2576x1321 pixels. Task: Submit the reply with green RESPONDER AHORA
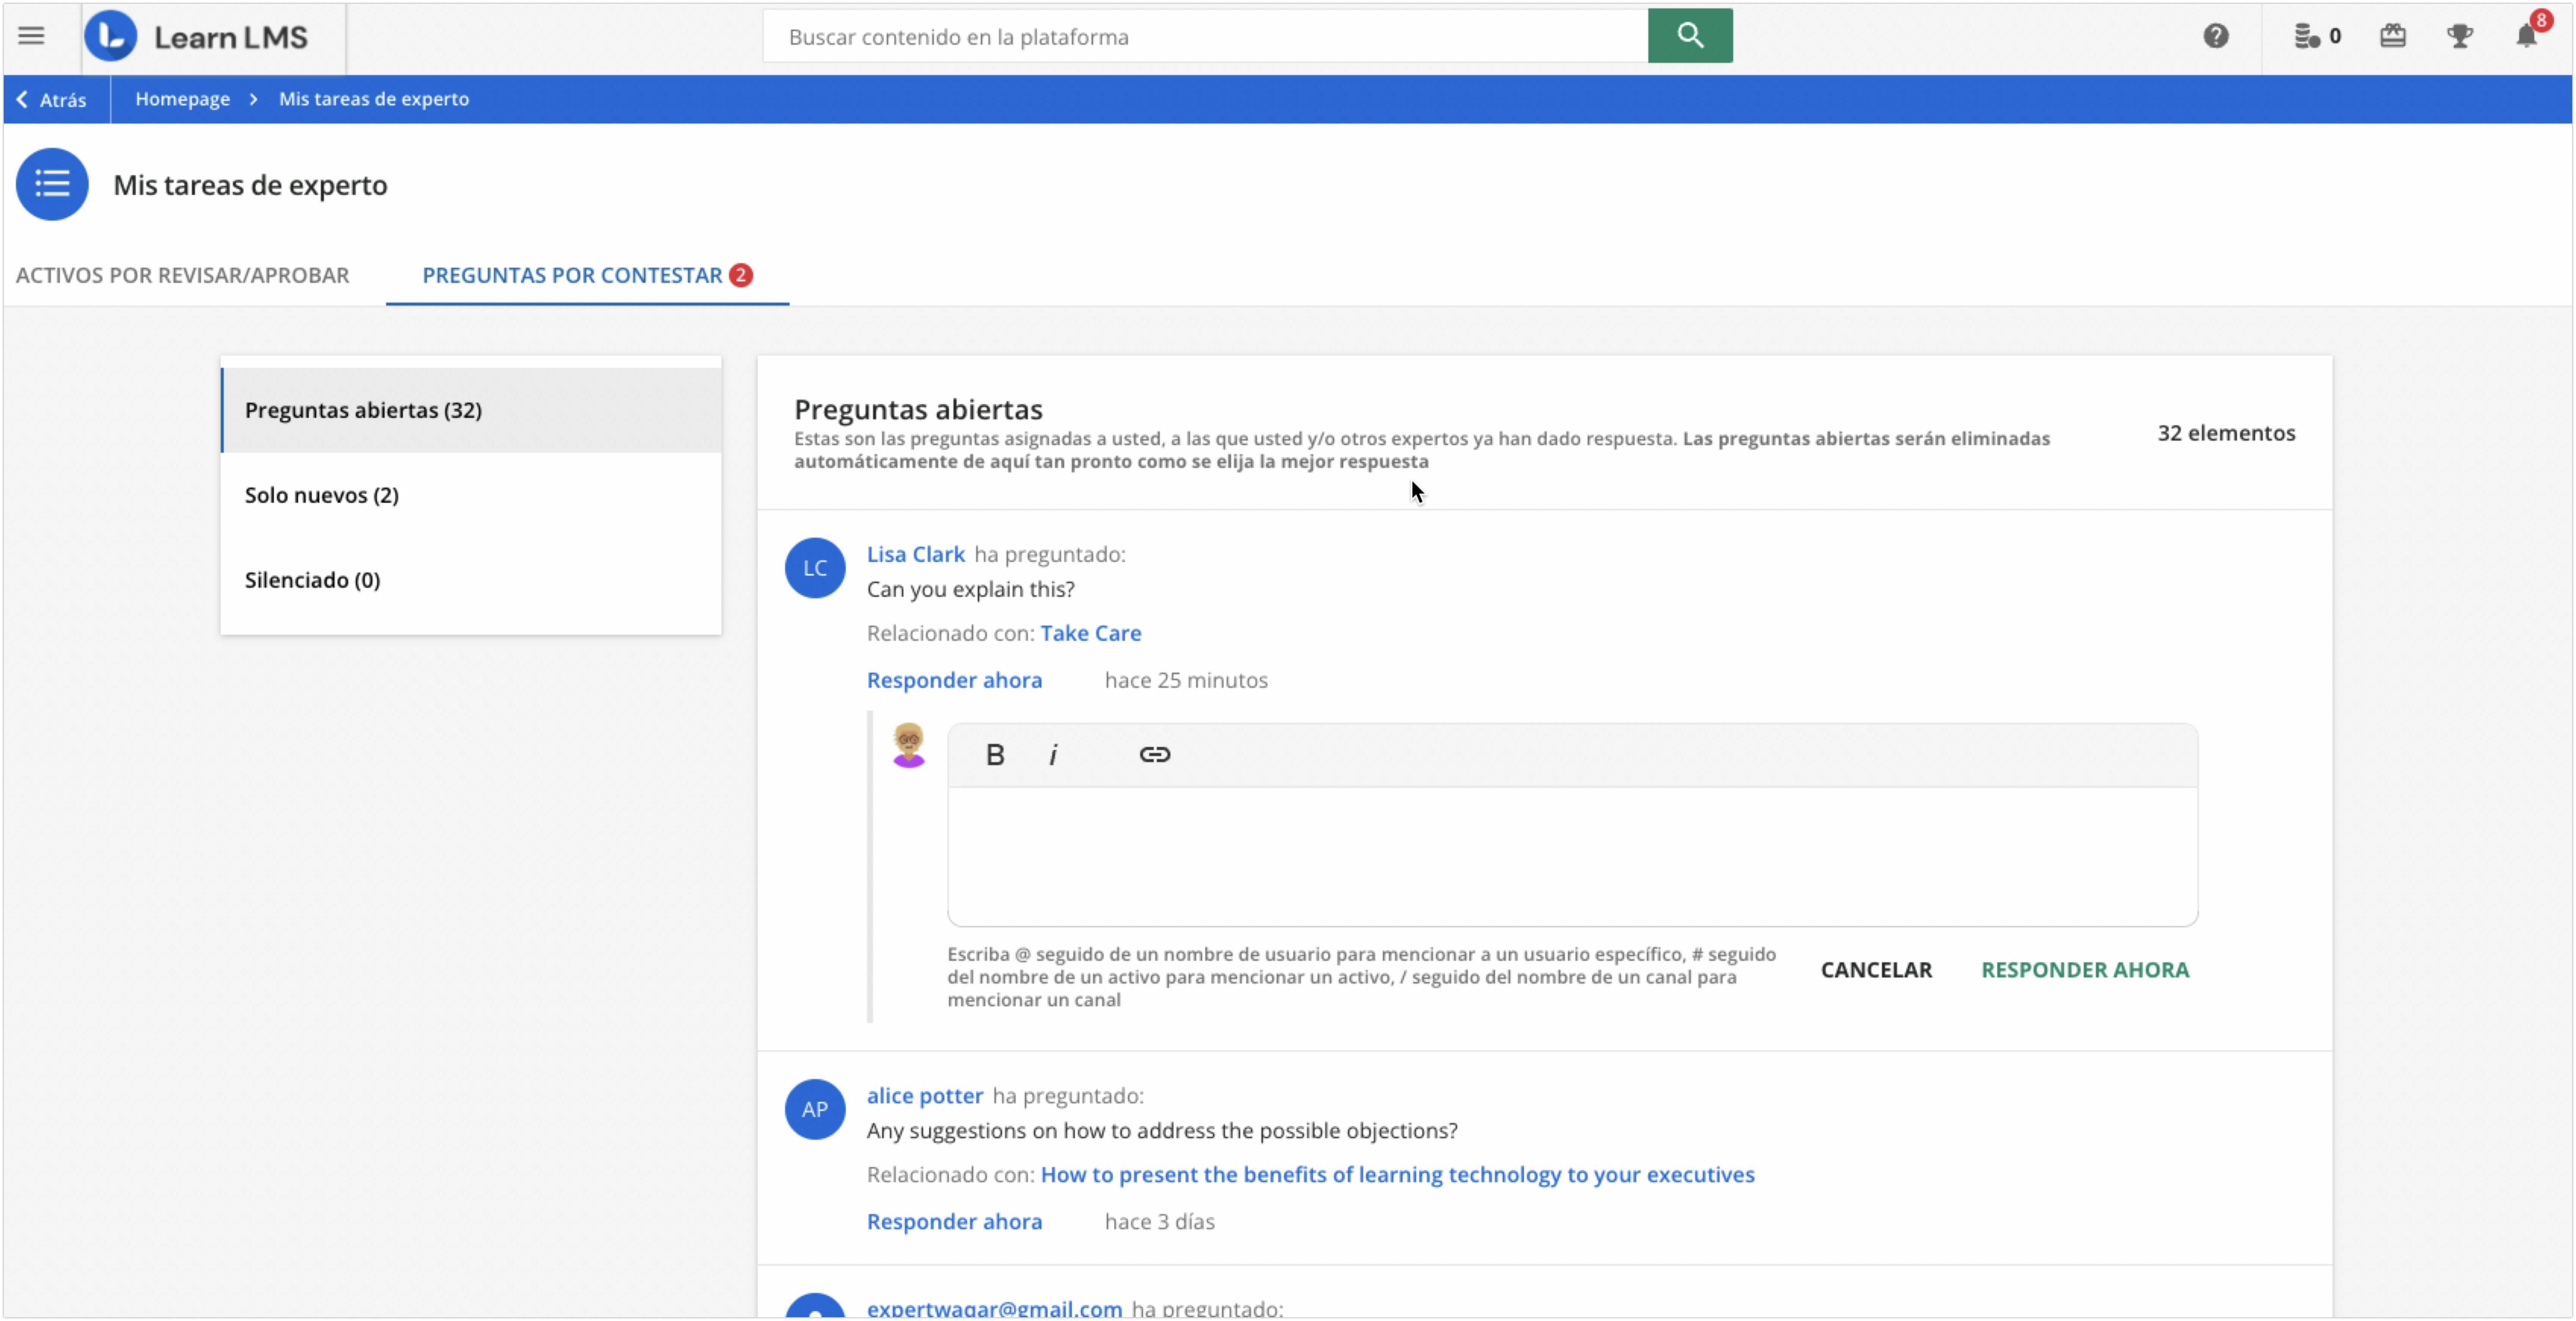2084,970
